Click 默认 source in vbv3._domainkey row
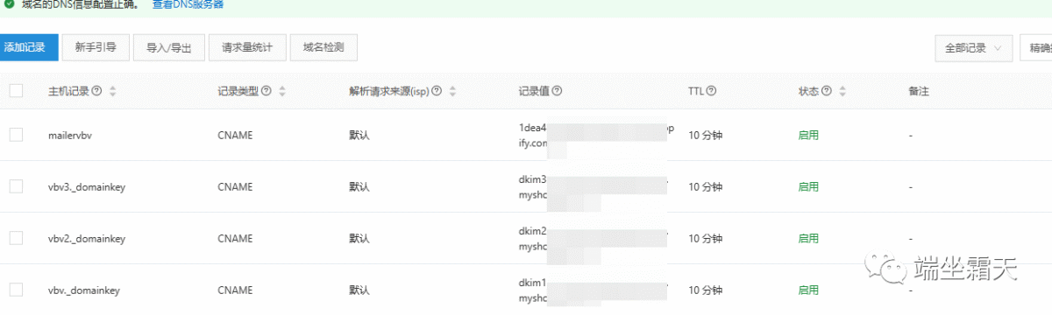Viewport: 1052px width, 315px height. (359, 187)
